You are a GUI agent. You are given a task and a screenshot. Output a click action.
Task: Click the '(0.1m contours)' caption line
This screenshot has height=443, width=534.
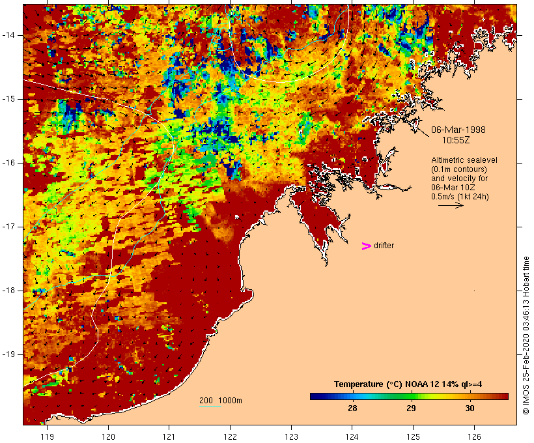(x=459, y=169)
